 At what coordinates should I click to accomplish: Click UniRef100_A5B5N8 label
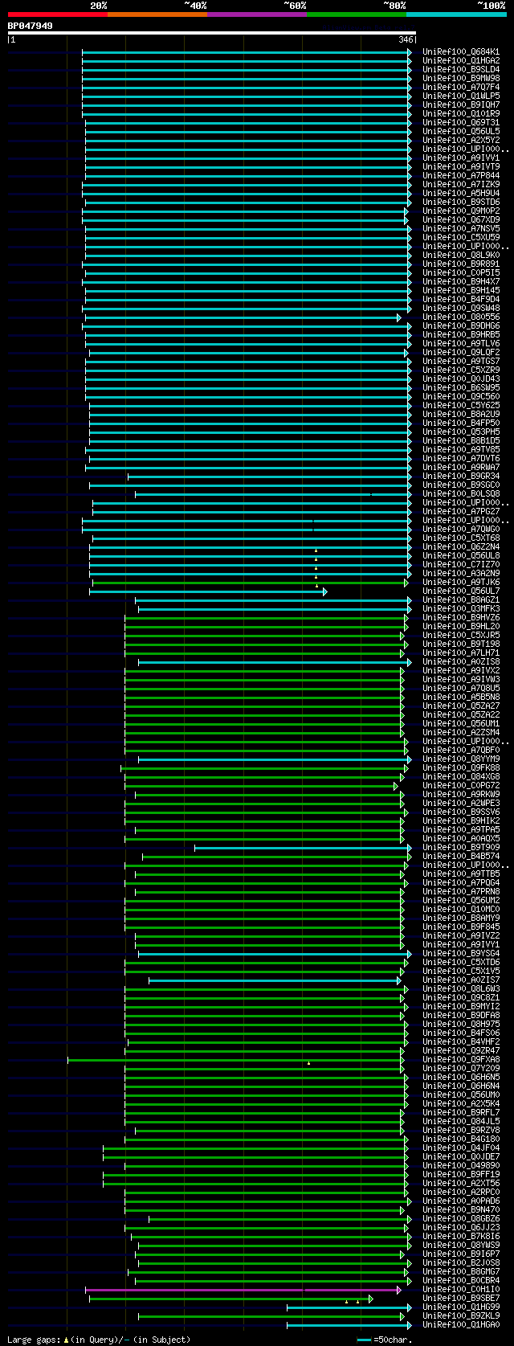click(461, 697)
